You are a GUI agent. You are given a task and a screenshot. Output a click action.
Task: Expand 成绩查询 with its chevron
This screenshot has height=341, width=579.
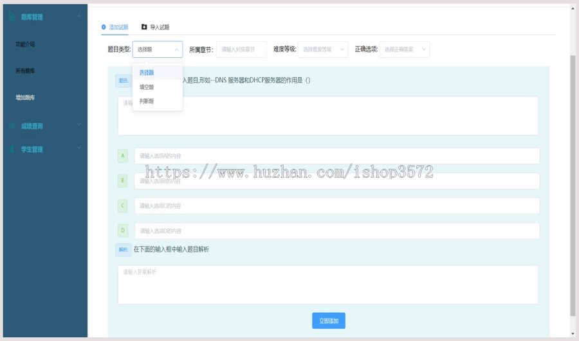click(x=78, y=125)
